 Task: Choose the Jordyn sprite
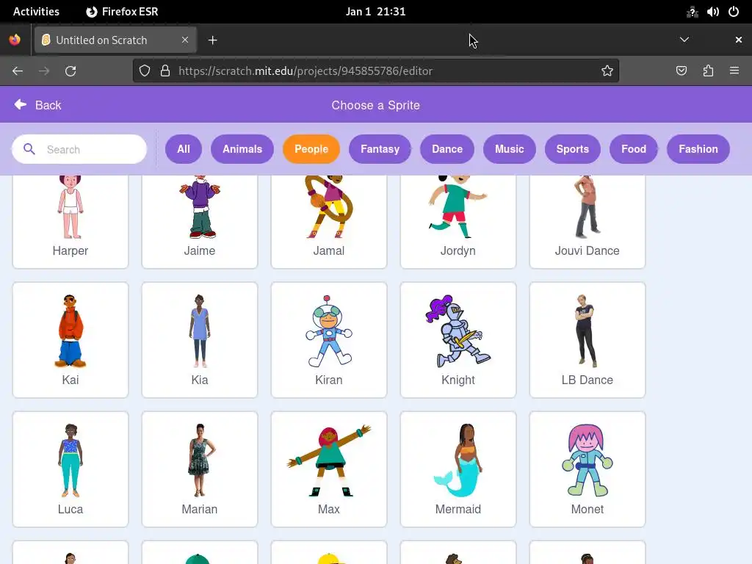tap(458, 222)
